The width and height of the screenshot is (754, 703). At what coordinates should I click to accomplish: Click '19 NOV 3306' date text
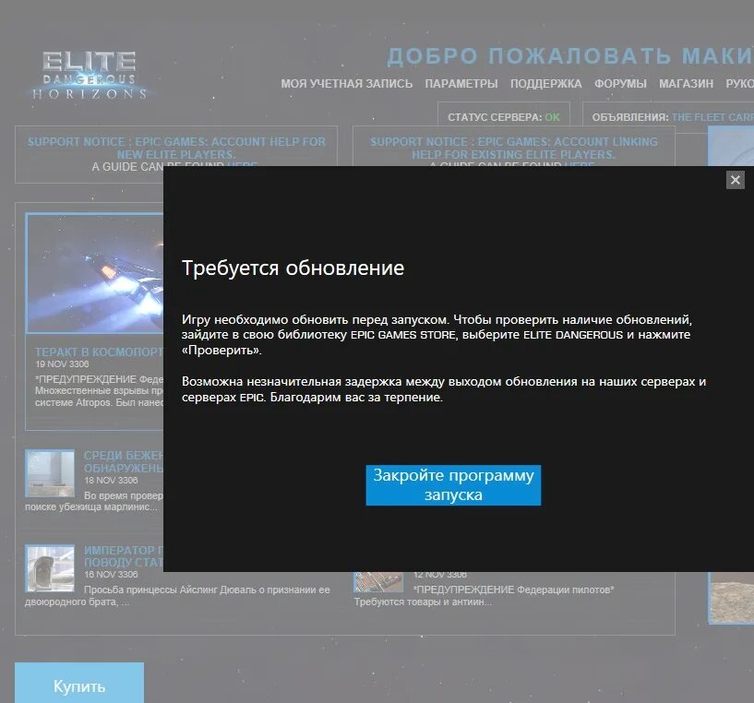(x=62, y=364)
